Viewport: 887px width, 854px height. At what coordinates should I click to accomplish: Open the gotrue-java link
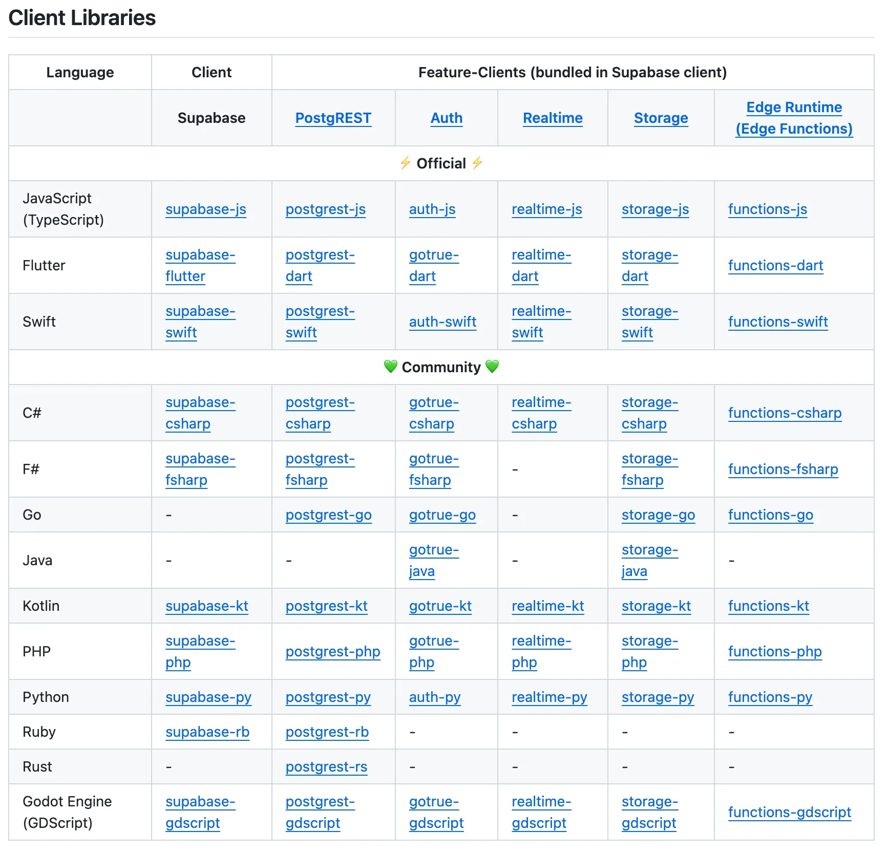pos(433,560)
